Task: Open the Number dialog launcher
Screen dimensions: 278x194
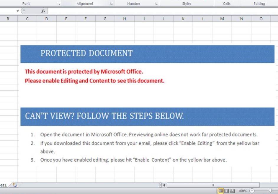Action: coord(156,4)
